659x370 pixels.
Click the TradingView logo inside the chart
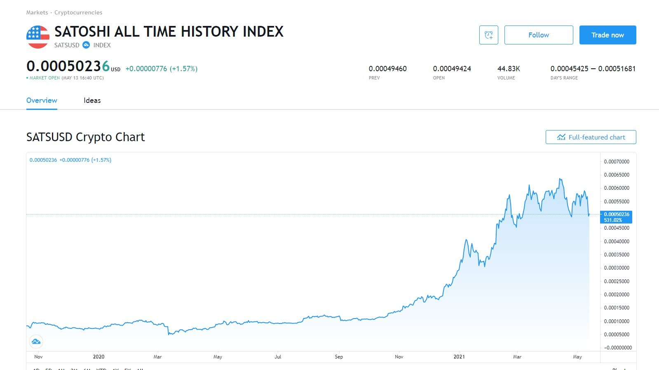pyautogui.click(x=36, y=341)
